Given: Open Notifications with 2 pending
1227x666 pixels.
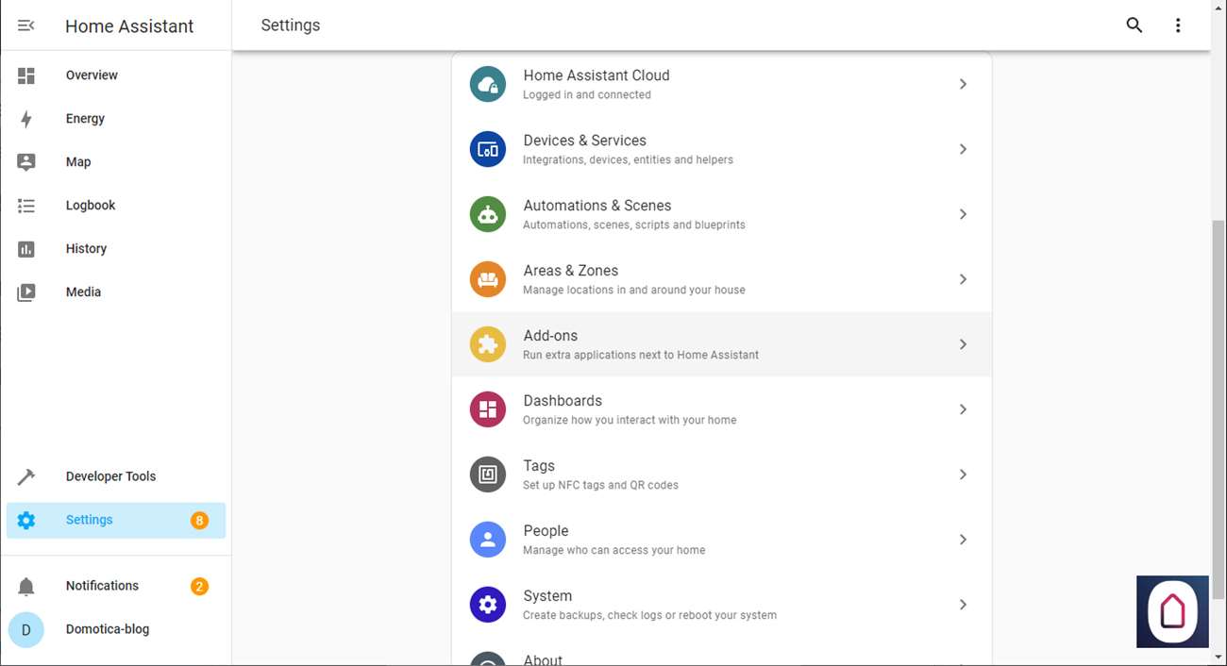Looking at the screenshot, I should (x=102, y=586).
